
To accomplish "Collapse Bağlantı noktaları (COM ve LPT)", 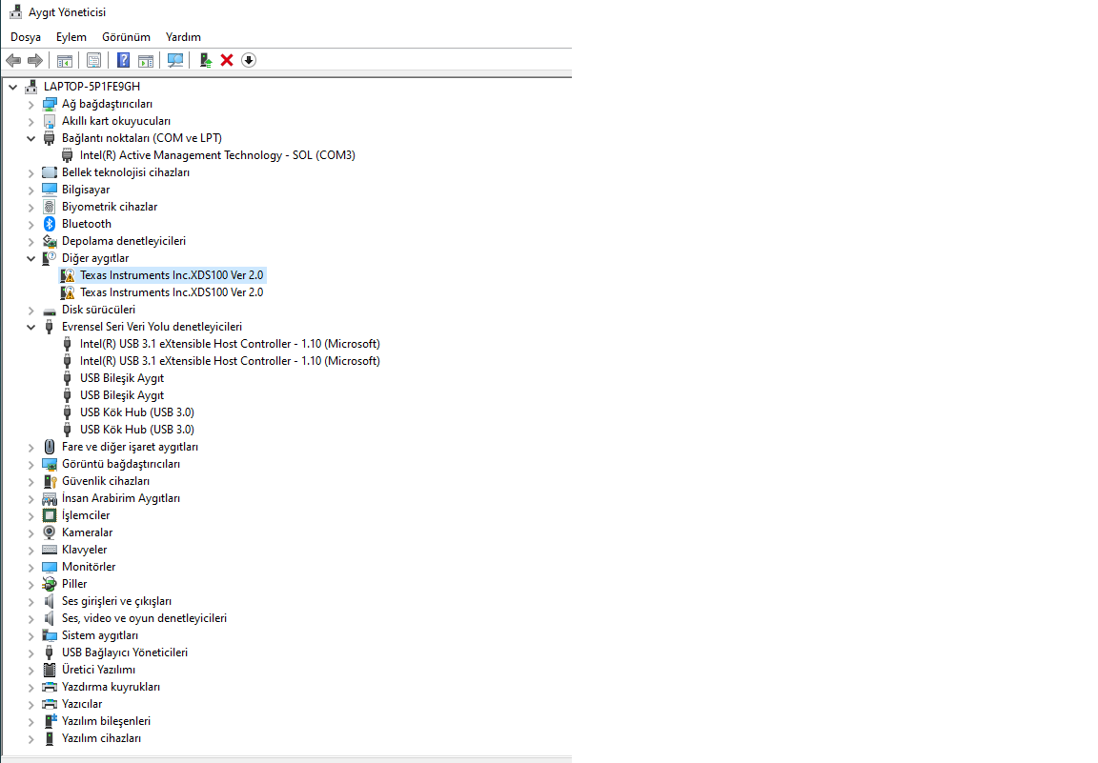I will pos(30,138).
